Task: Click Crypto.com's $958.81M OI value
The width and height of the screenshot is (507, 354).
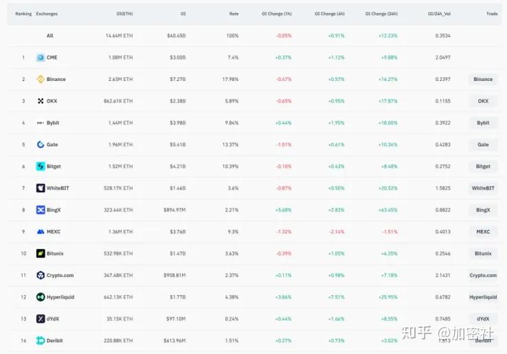Action: (x=174, y=275)
